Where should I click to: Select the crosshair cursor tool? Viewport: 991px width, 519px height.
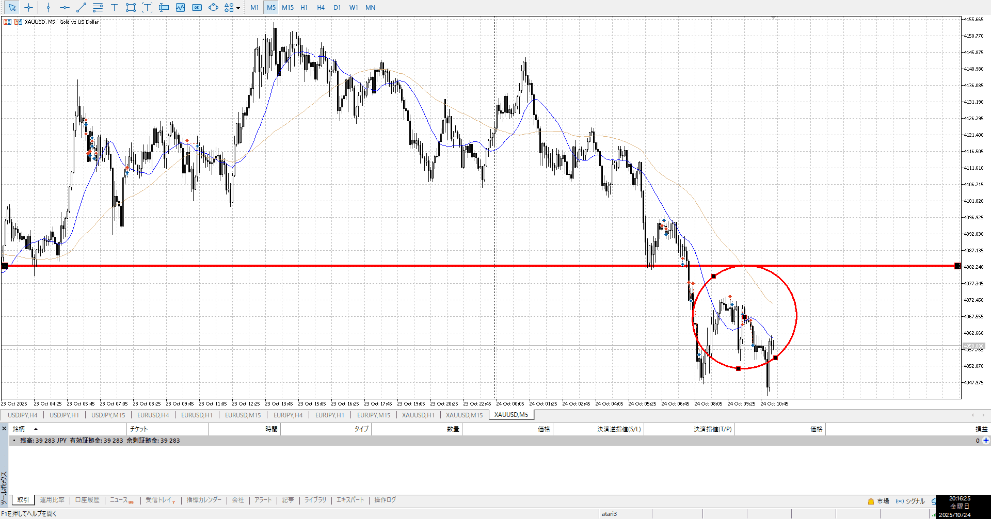coord(29,8)
